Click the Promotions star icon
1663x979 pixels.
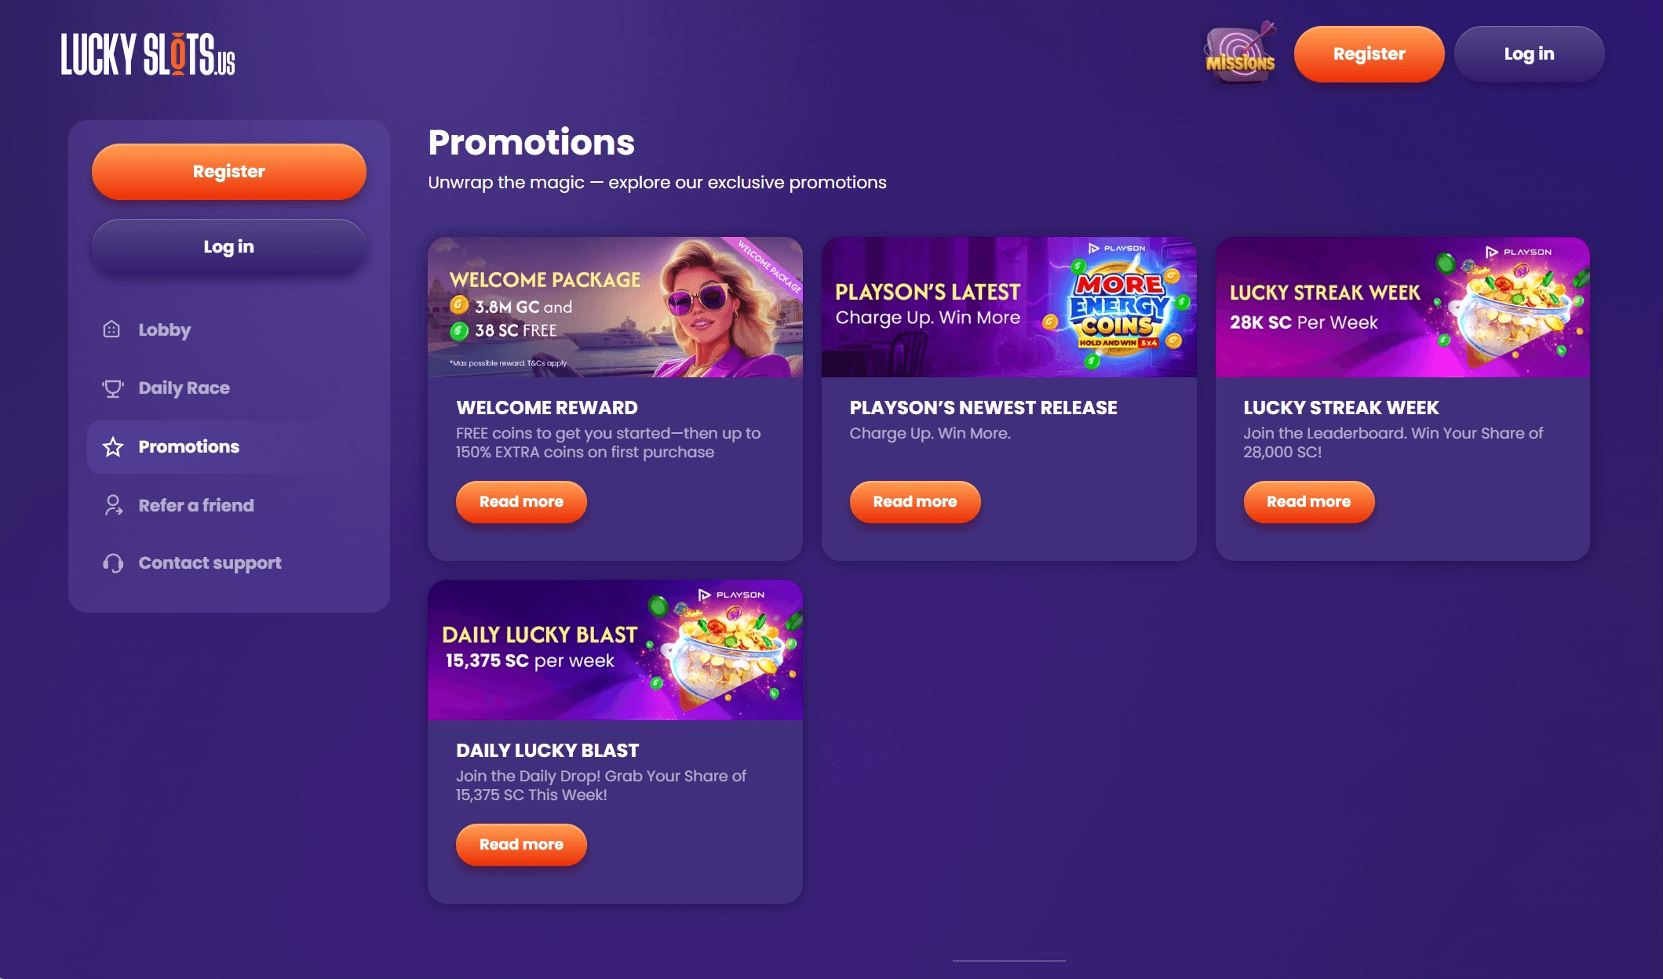113,447
